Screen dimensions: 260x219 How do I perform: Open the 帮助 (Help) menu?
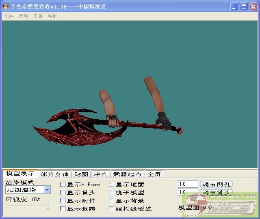pos(52,16)
